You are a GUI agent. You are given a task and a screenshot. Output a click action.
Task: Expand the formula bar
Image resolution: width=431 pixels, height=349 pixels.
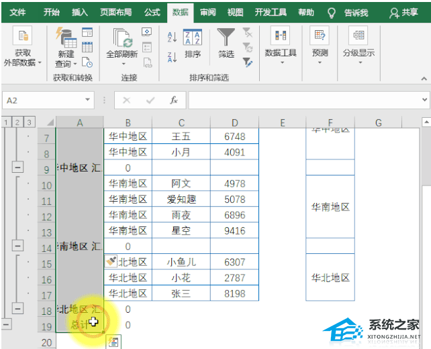[x=425, y=100]
